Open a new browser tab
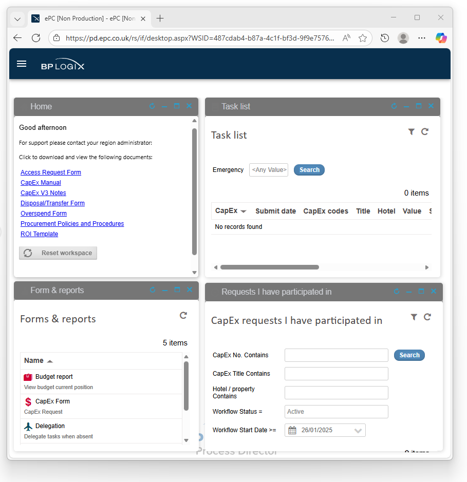Viewport: 467px width, 482px height. [x=160, y=18]
